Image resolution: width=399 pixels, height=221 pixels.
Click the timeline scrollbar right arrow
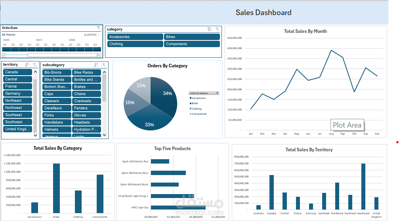point(99,55)
